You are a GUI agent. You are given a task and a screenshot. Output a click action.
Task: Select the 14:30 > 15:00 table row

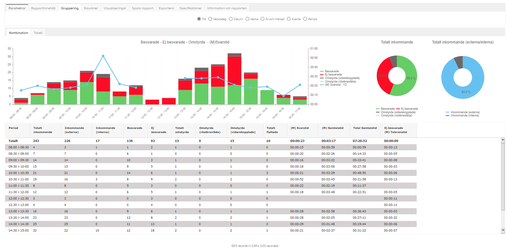pos(211,231)
